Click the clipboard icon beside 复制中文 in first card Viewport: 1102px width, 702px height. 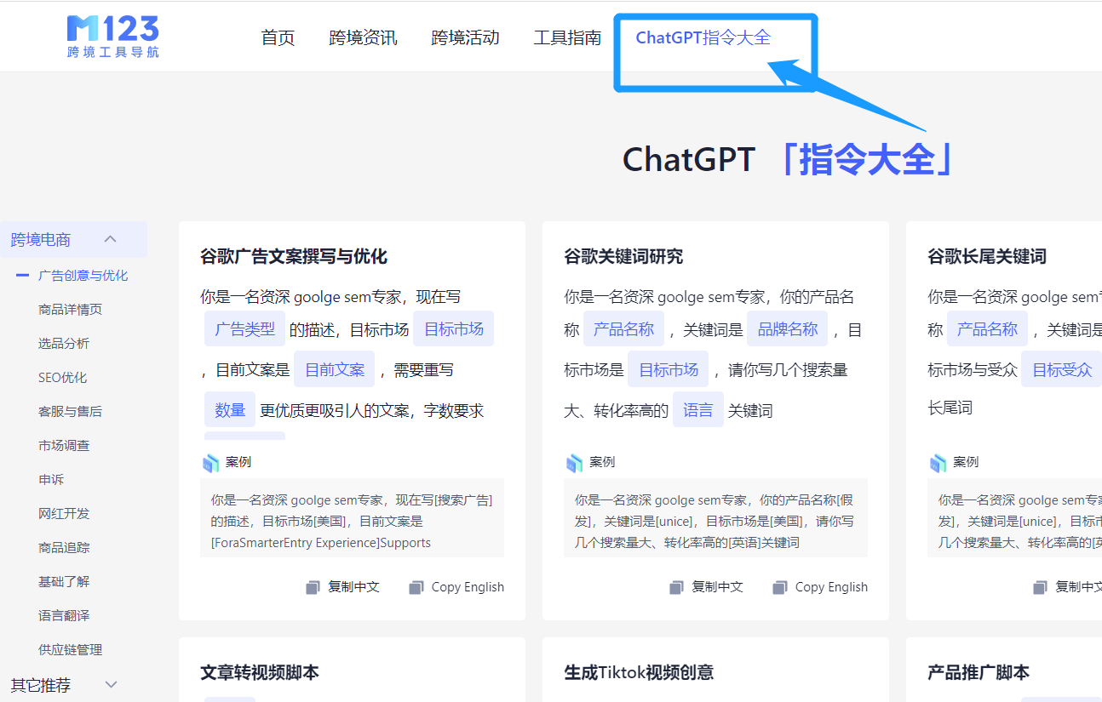click(312, 586)
